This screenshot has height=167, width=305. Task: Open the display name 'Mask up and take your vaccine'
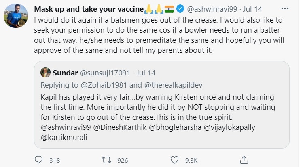tap(89, 9)
